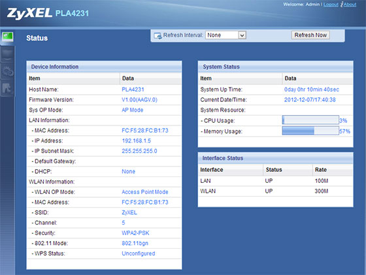This screenshot has width=366, height=275.
Task: Click the Channel value 5
Action: [124, 223]
